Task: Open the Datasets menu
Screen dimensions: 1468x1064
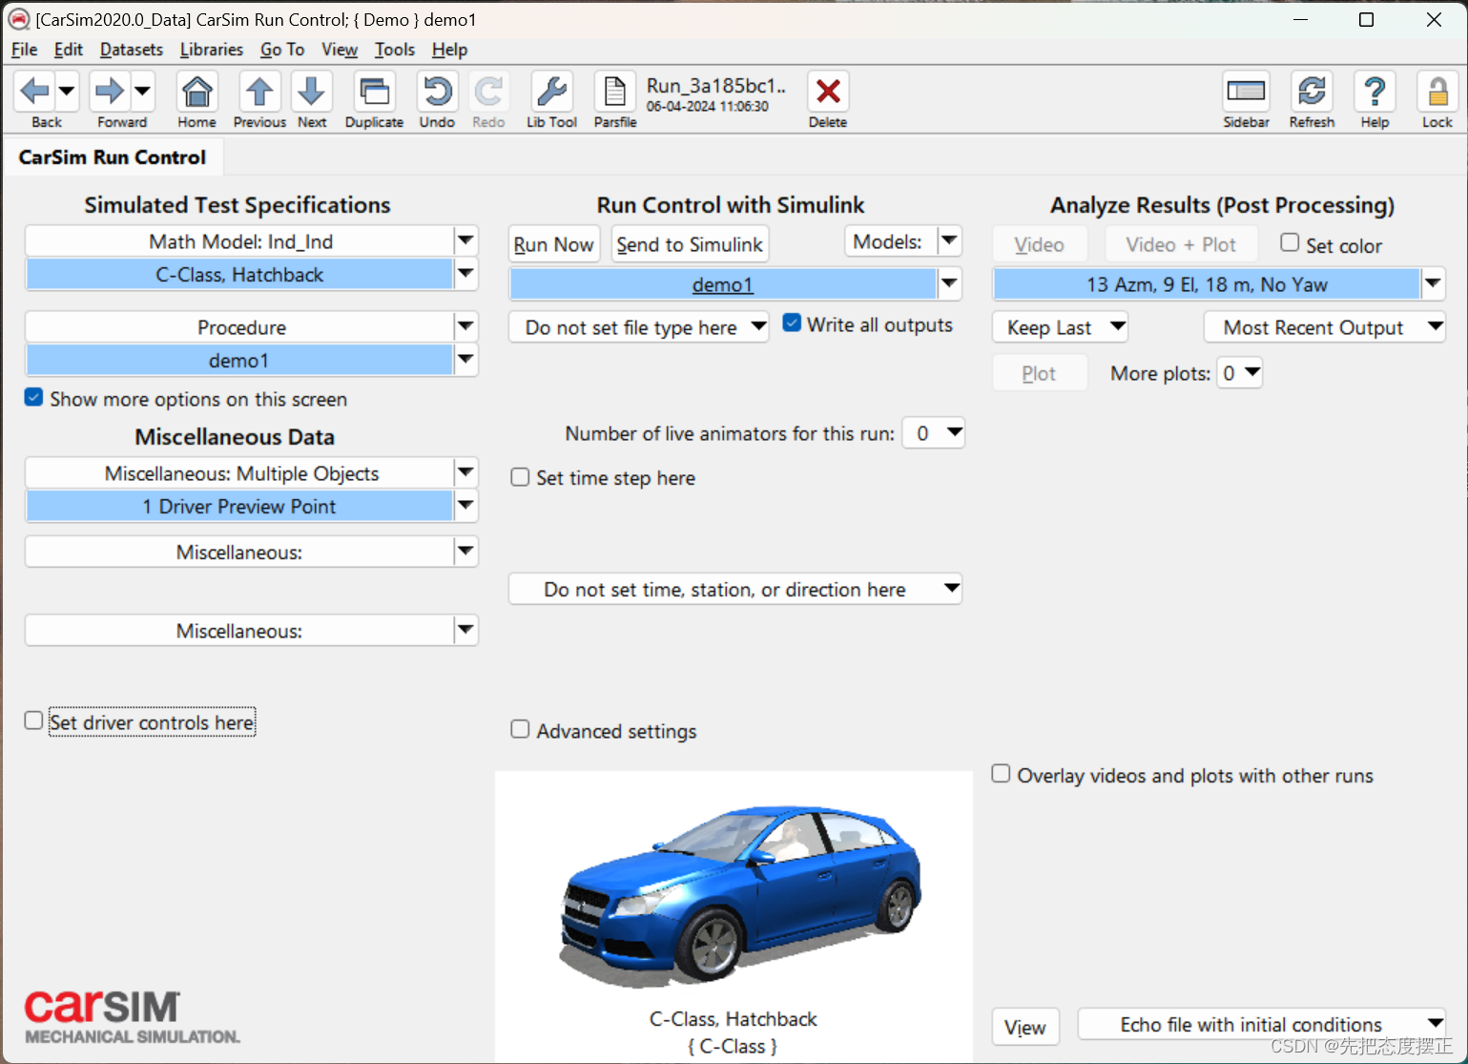Action: (132, 50)
